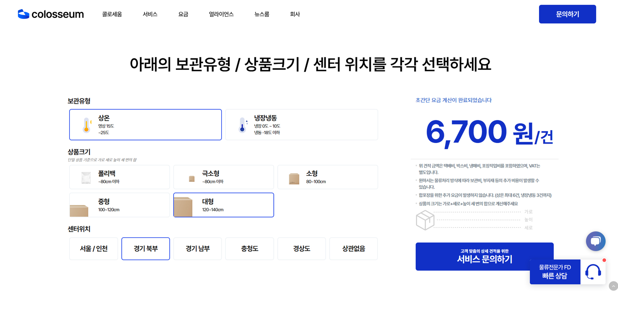The width and height of the screenshot is (618, 317).
Task: Click the 물류전문가 FD 빠른 상담 banner
Action: [555, 272]
